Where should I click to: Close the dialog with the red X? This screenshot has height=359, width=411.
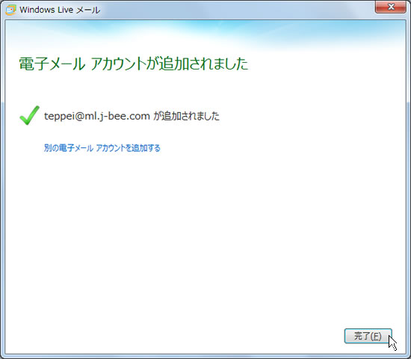[391, 7]
